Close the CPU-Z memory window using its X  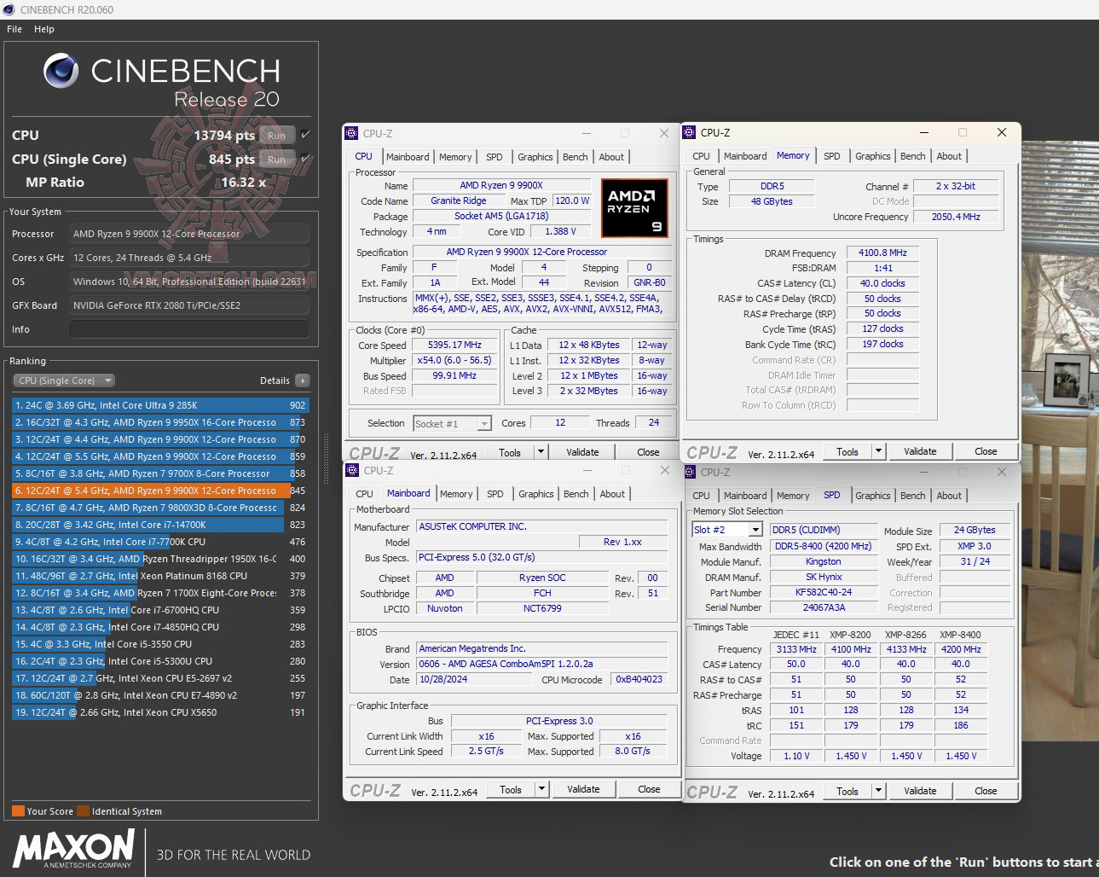coord(1002,132)
